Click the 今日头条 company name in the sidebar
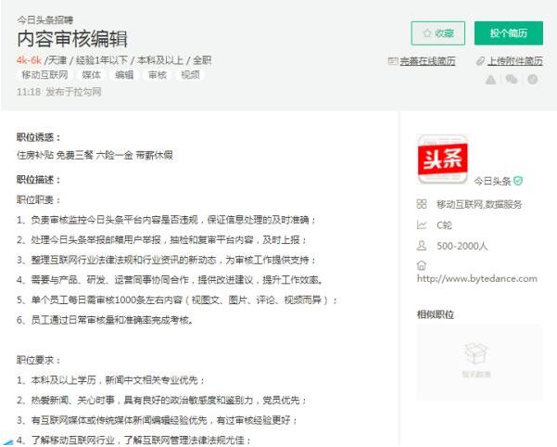 (x=492, y=181)
